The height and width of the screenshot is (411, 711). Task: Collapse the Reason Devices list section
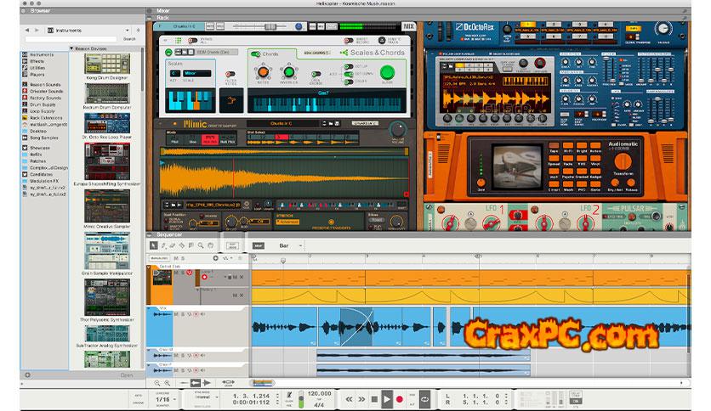[71, 48]
